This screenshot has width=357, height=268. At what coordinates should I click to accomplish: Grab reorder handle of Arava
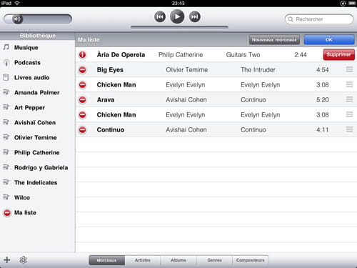click(x=349, y=99)
